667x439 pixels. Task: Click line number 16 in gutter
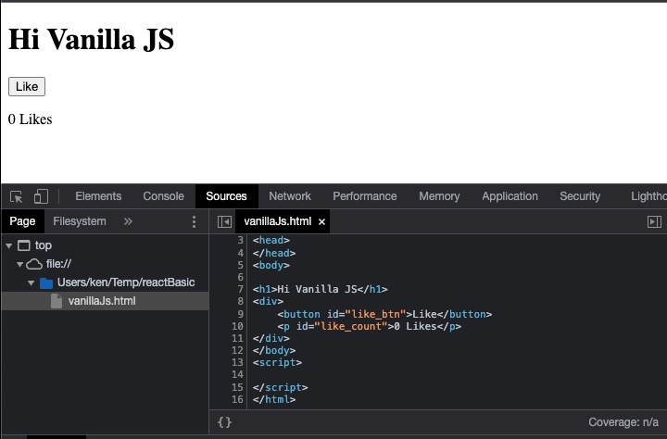click(x=237, y=399)
